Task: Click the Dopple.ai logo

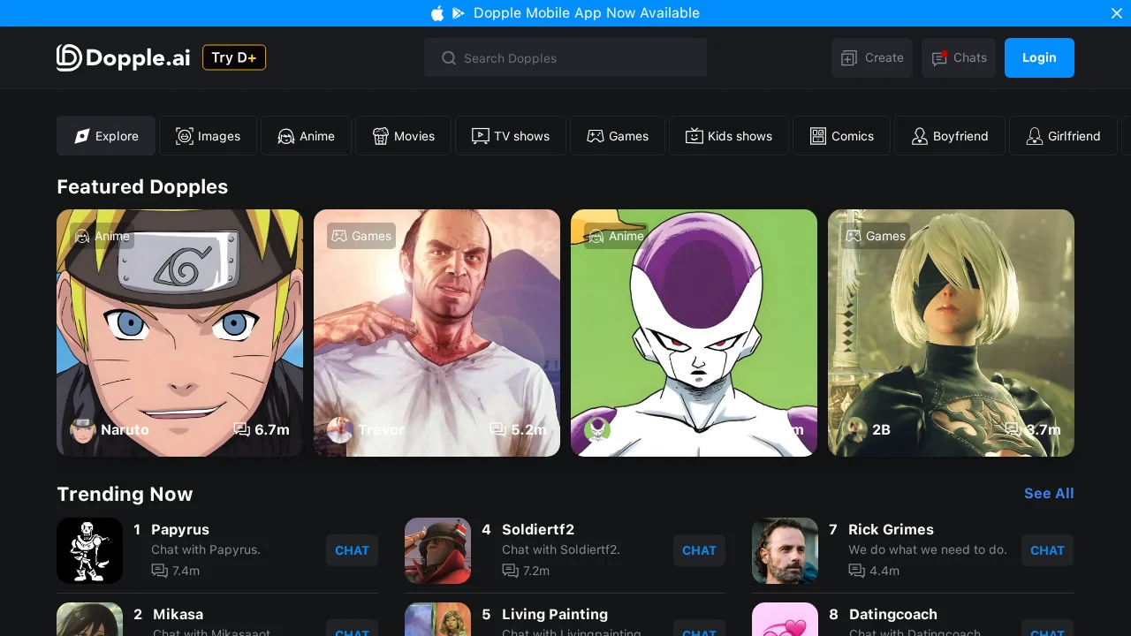Action: (123, 57)
